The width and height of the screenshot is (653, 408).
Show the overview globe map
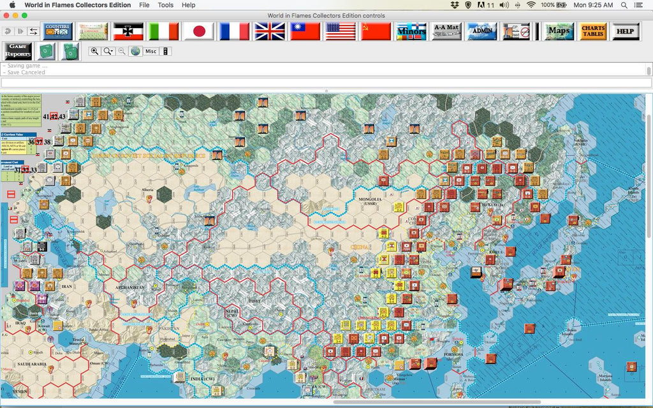pyautogui.click(x=135, y=51)
